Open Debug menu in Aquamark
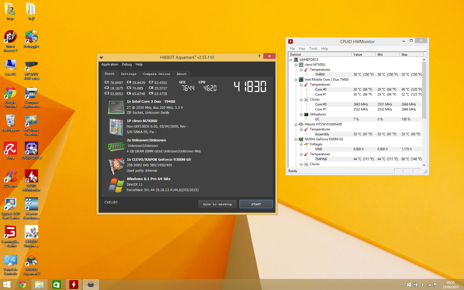 [127, 64]
